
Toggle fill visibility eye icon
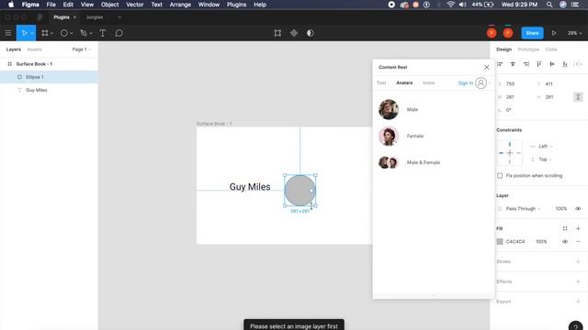click(565, 242)
